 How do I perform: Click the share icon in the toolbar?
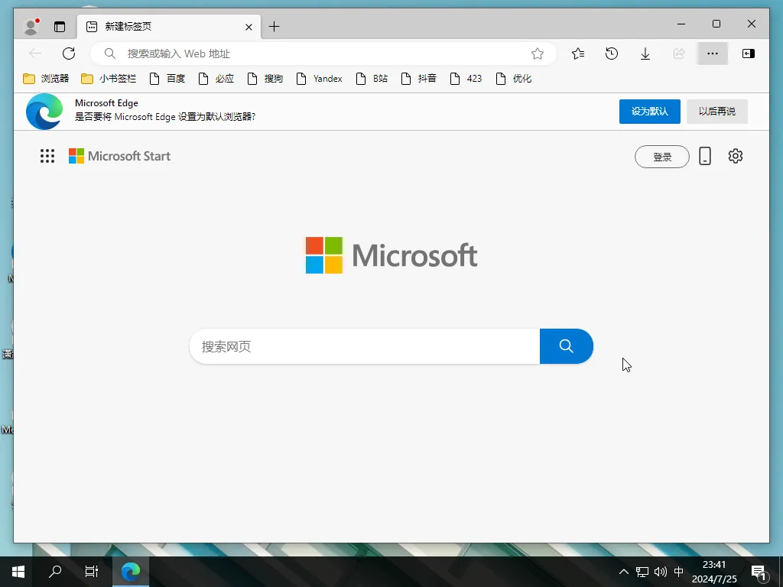click(x=678, y=54)
